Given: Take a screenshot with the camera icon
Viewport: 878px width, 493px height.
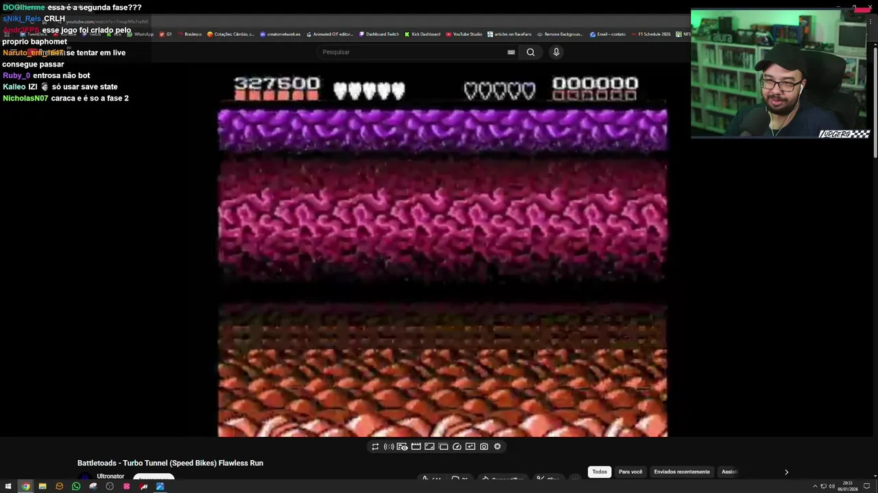Looking at the screenshot, I should tap(484, 446).
